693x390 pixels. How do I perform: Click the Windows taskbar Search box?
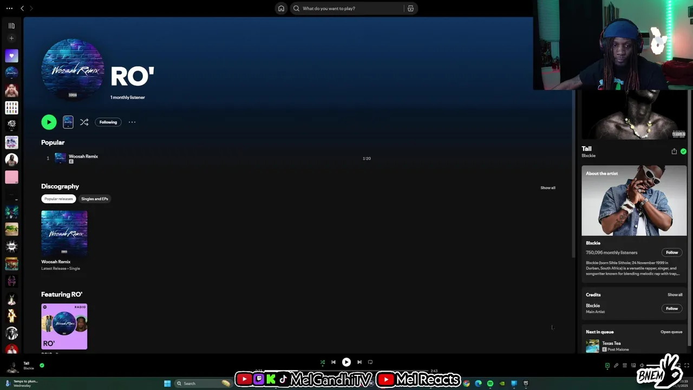(203, 383)
